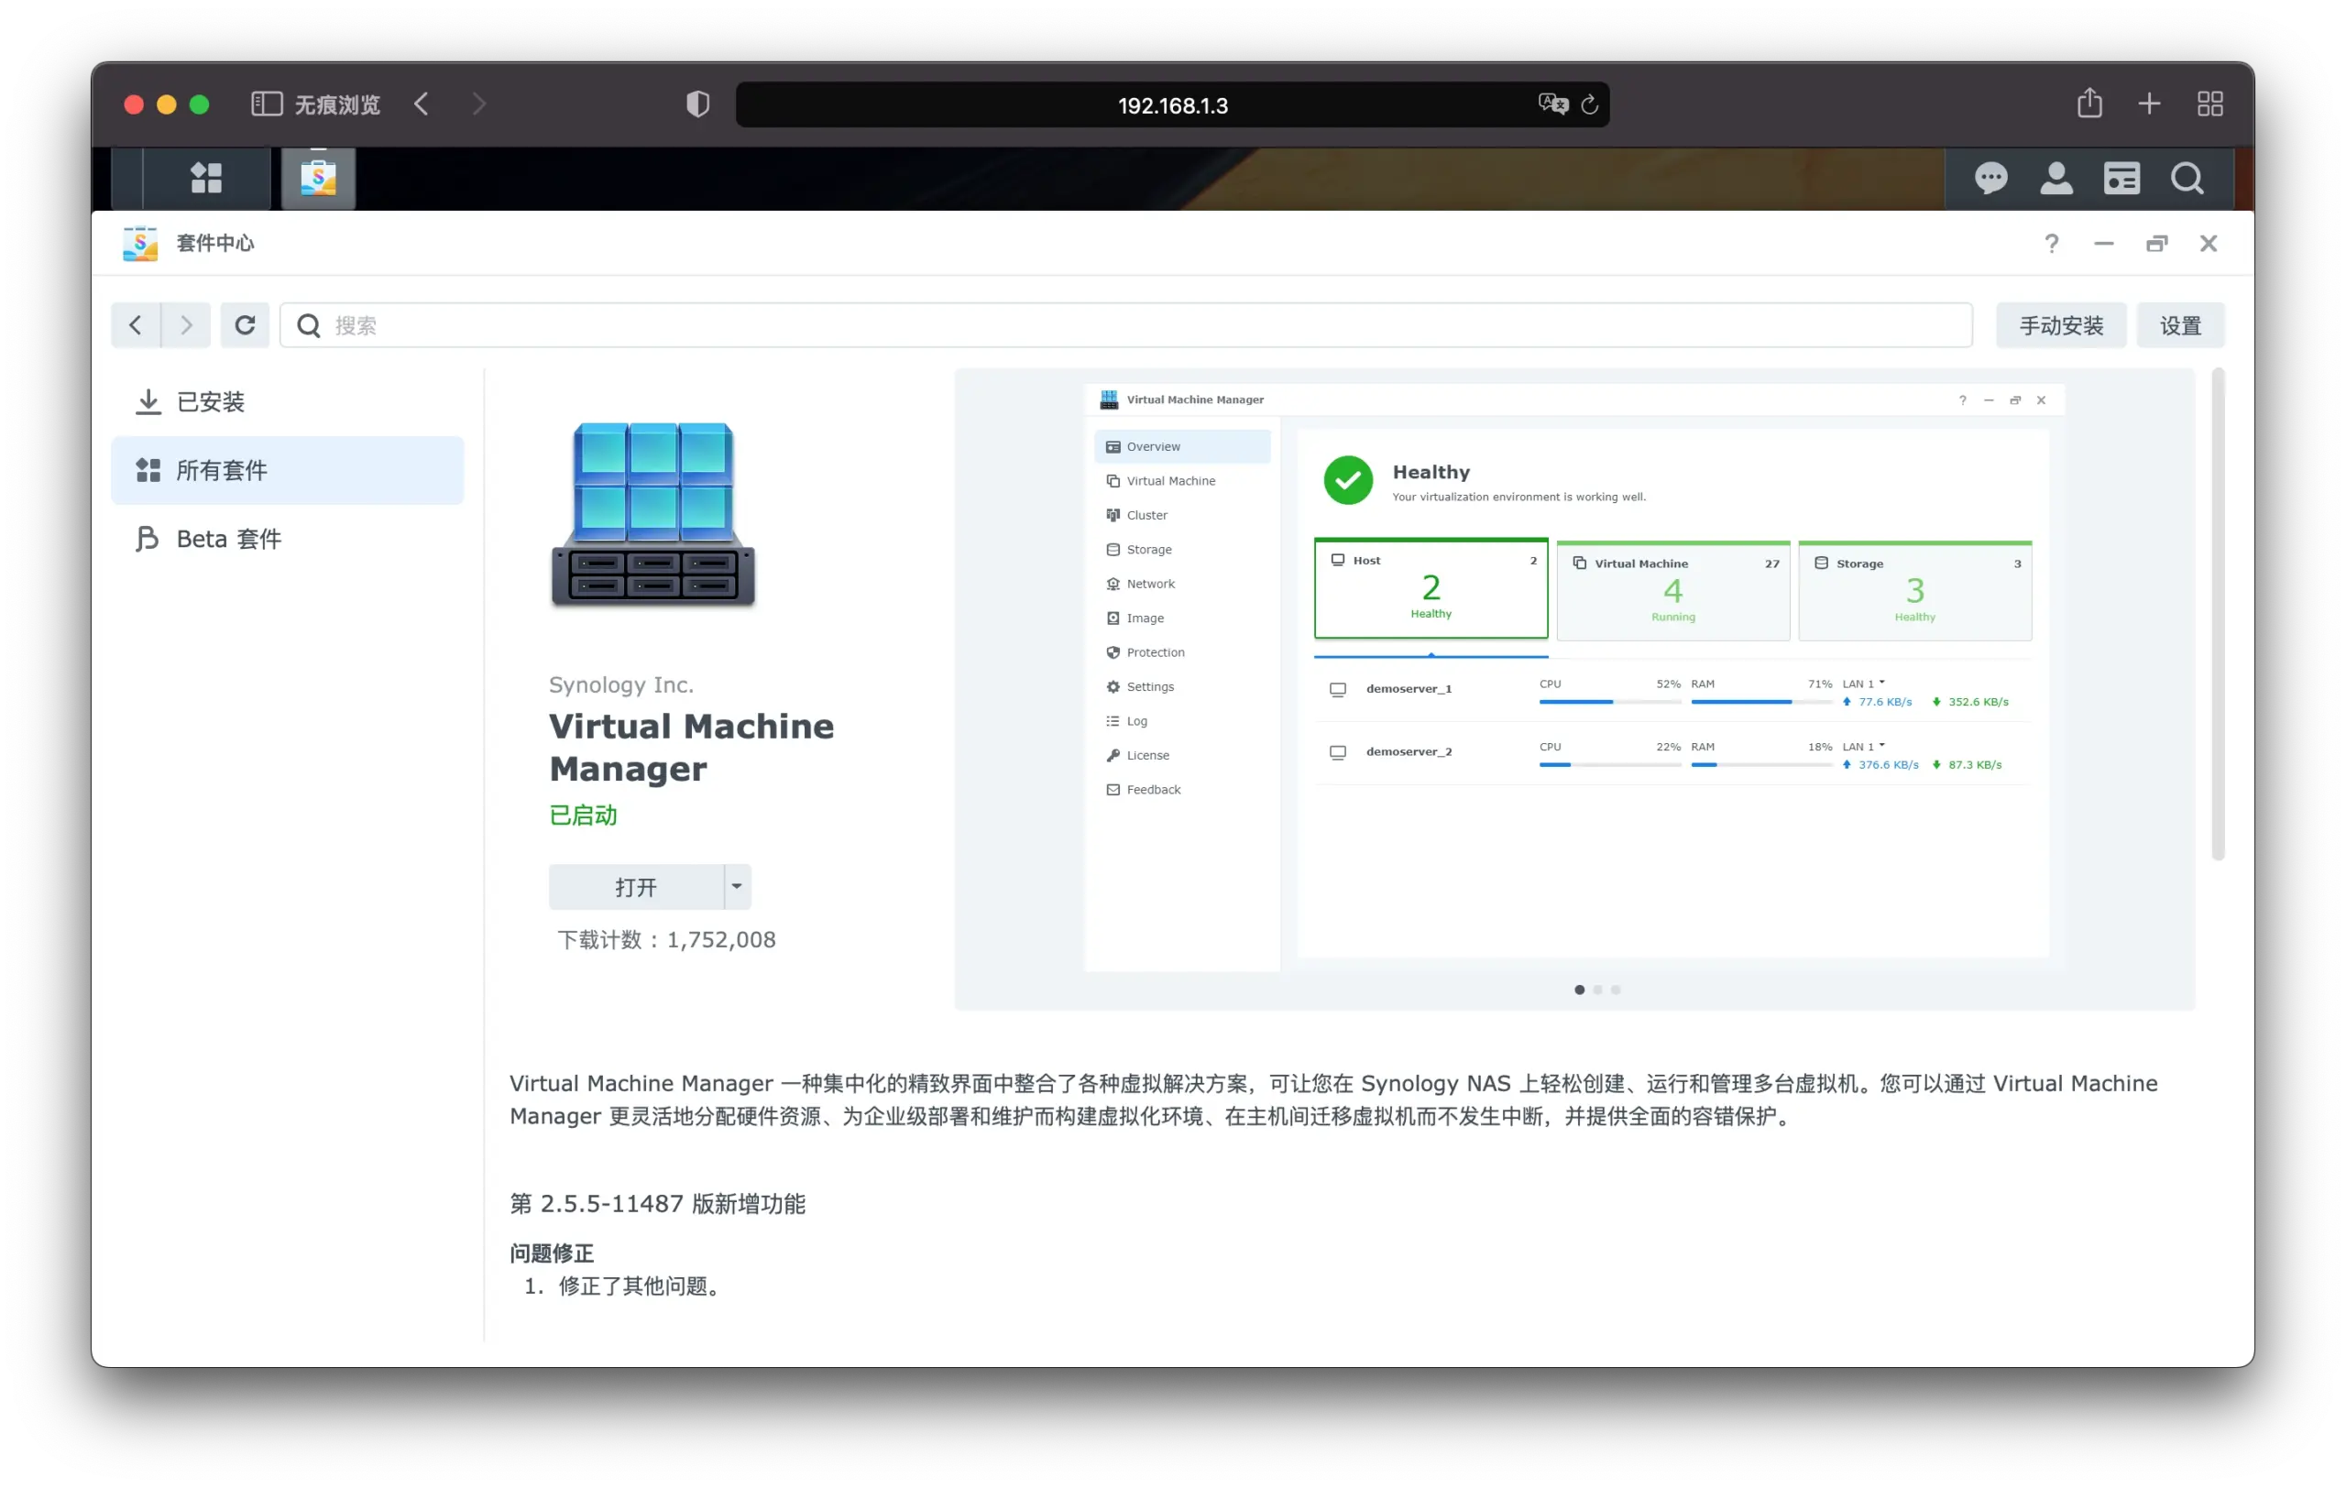Select the Installed (已安装) sidebar item
This screenshot has height=1488, width=2346.
(x=288, y=402)
